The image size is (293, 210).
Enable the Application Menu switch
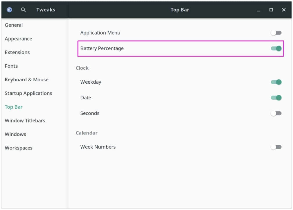(276, 33)
